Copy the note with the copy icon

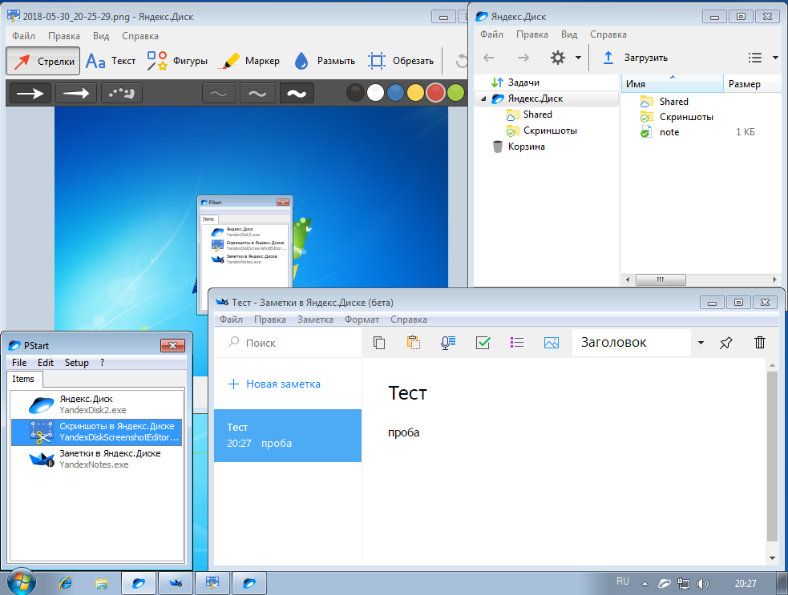pyautogui.click(x=379, y=343)
